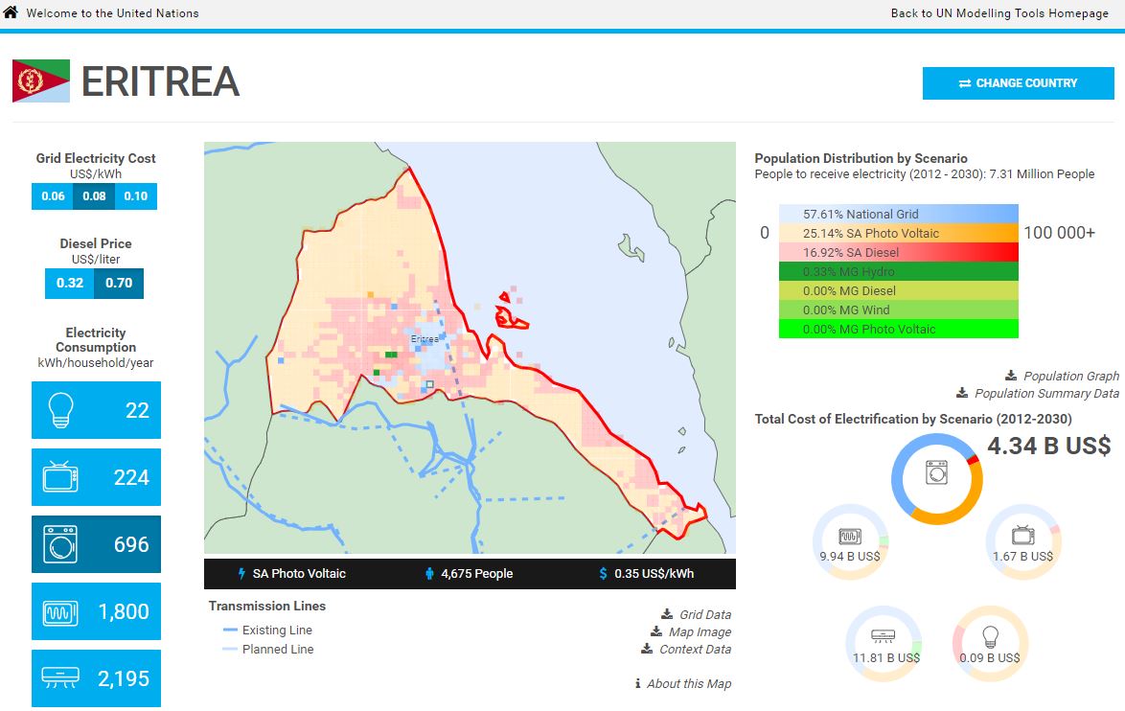Select grid electricity cost 0.10

click(x=136, y=195)
